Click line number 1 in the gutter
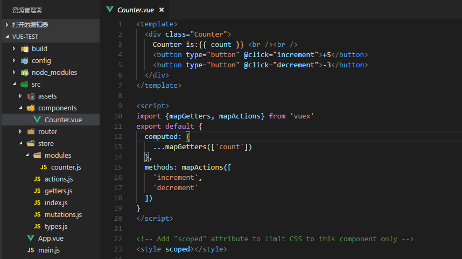 [x=120, y=24]
